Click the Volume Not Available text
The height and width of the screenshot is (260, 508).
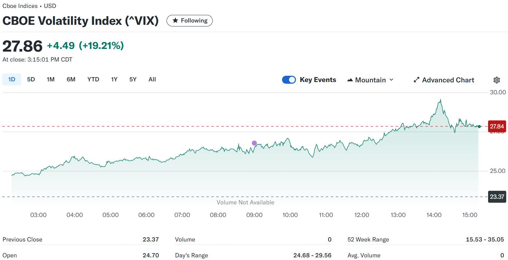[x=246, y=202]
